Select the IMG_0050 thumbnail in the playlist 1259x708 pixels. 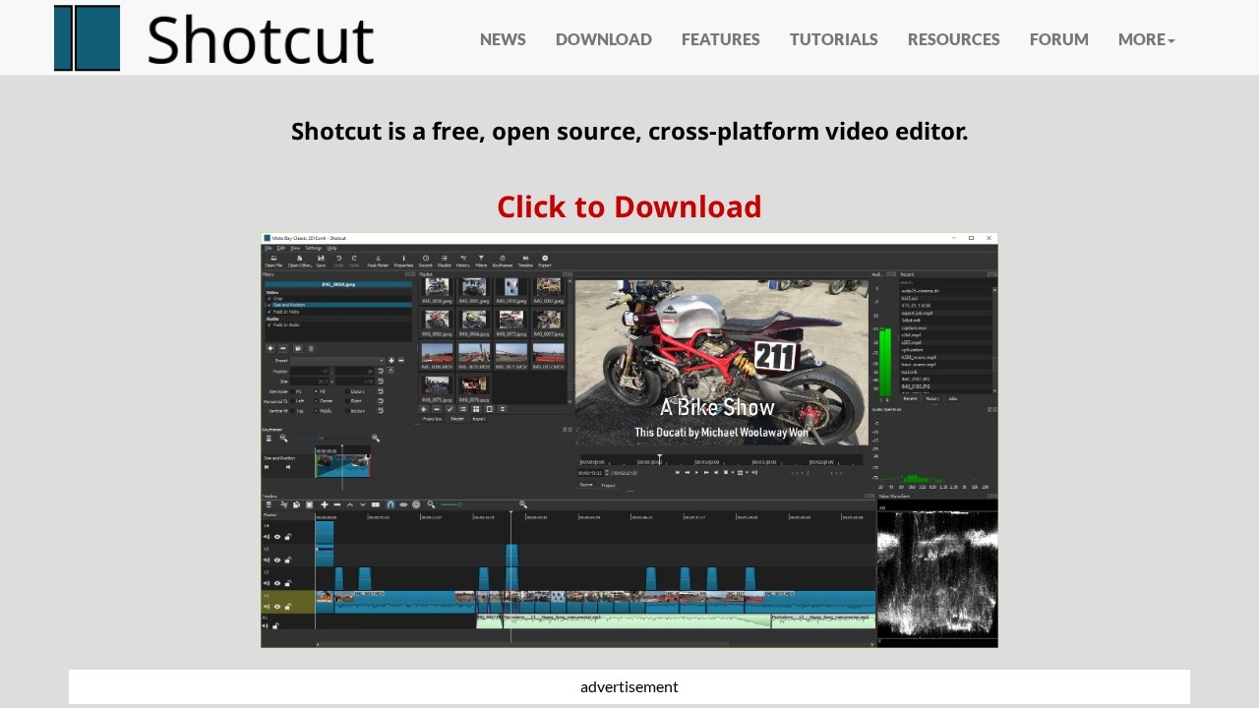435,286
